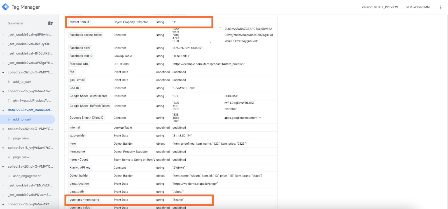
Task: Open the 'item_name' variable chip
Action: [x=77, y=152]
